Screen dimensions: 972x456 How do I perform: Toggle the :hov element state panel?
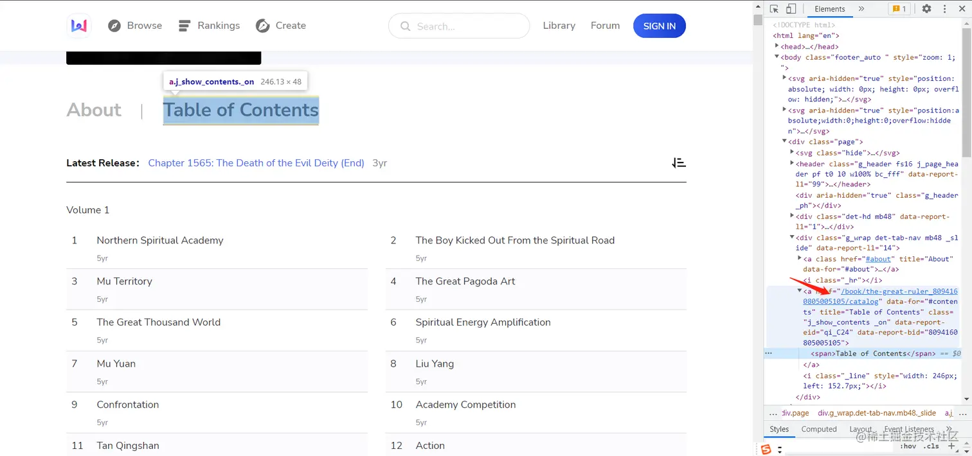[908, 446]
